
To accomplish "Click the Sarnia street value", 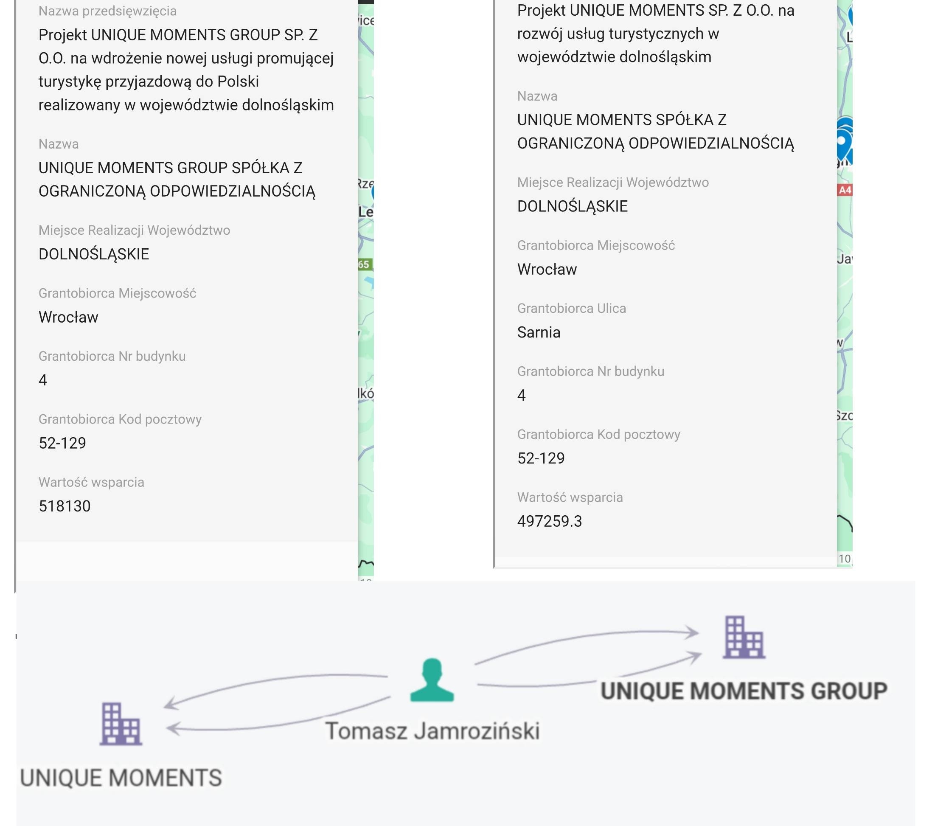I will click(539, 332).
